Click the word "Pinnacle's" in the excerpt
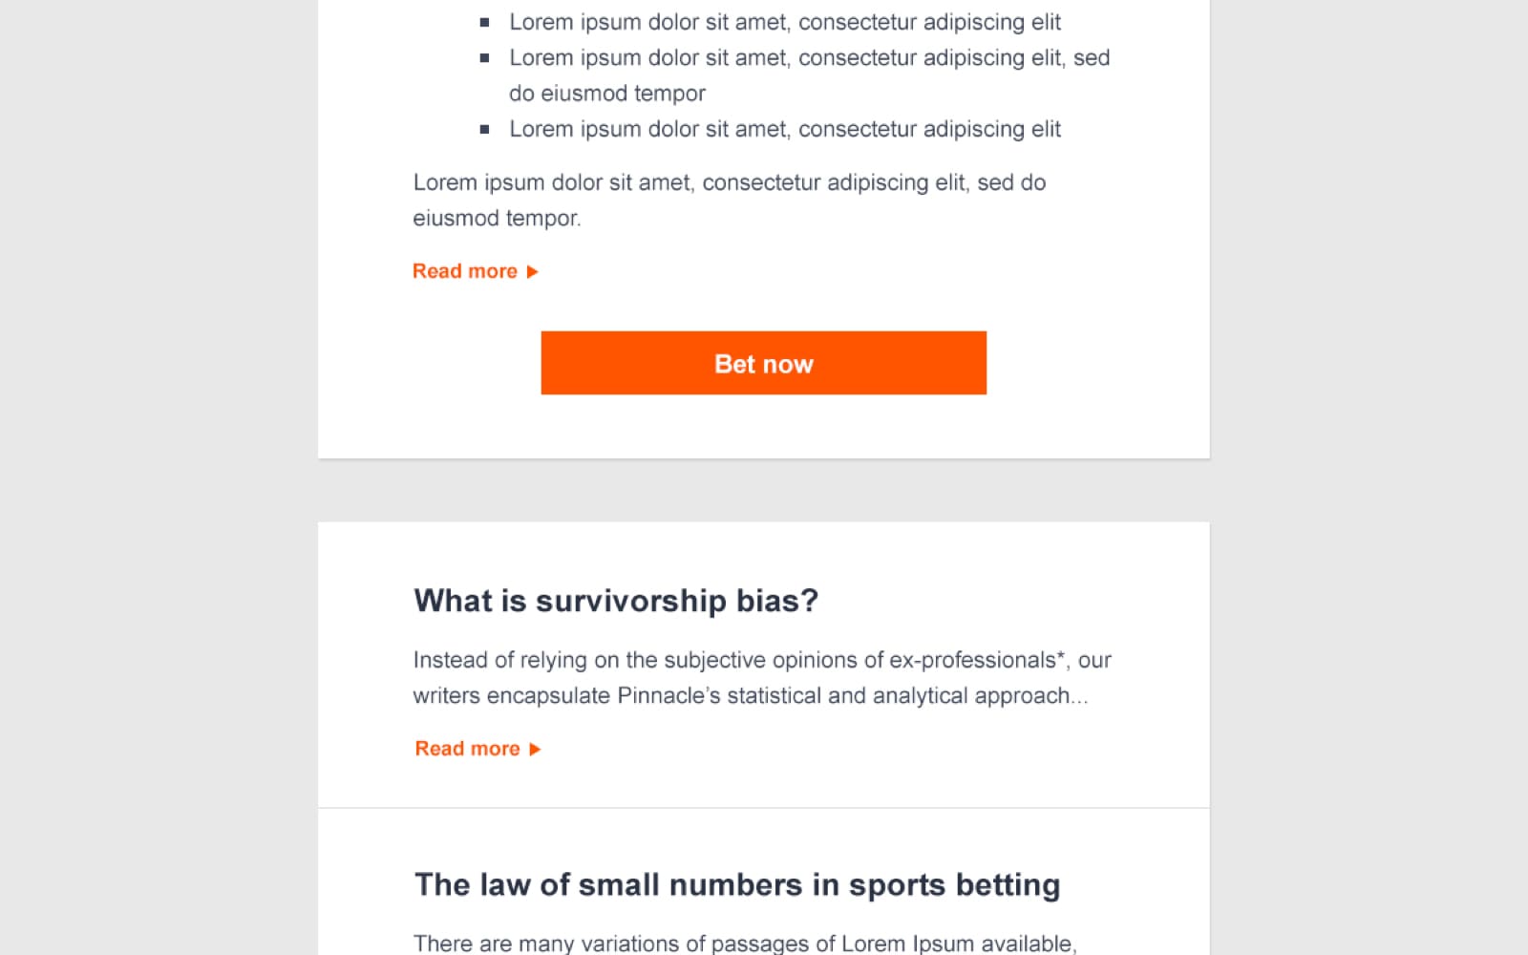Viewport: 1528px width, 955px height. point(668,695)
